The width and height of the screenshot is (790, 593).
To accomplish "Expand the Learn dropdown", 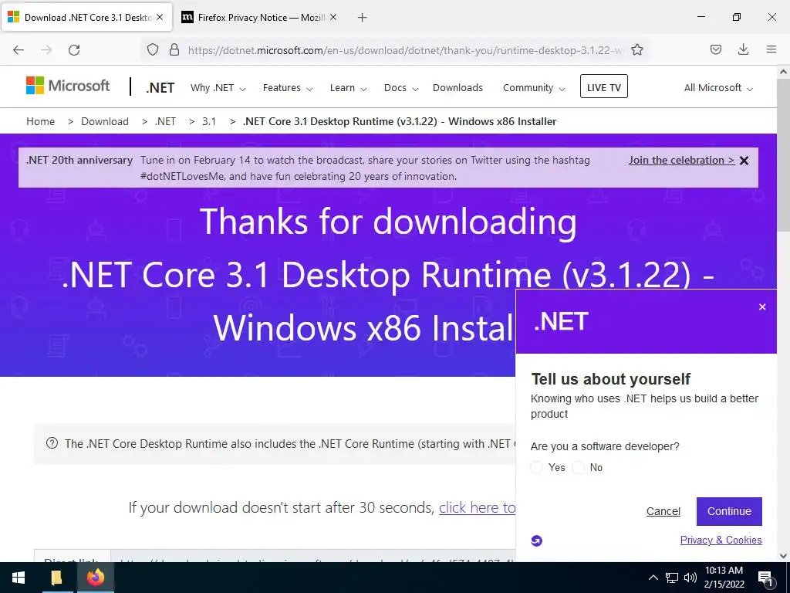I will coord(348,88).
